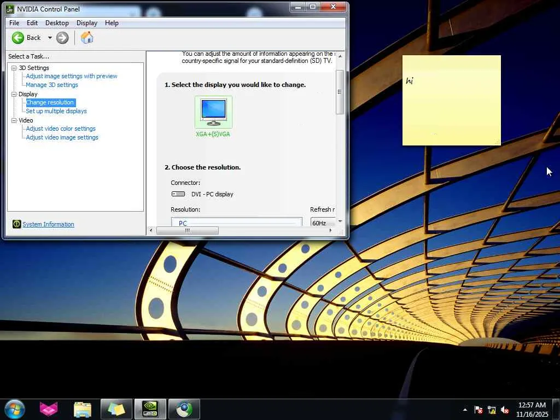Viewport: 560px width, 420px height.
Task: Select Change resolution task
Action: pyautogui.click(x=50, y=102)
